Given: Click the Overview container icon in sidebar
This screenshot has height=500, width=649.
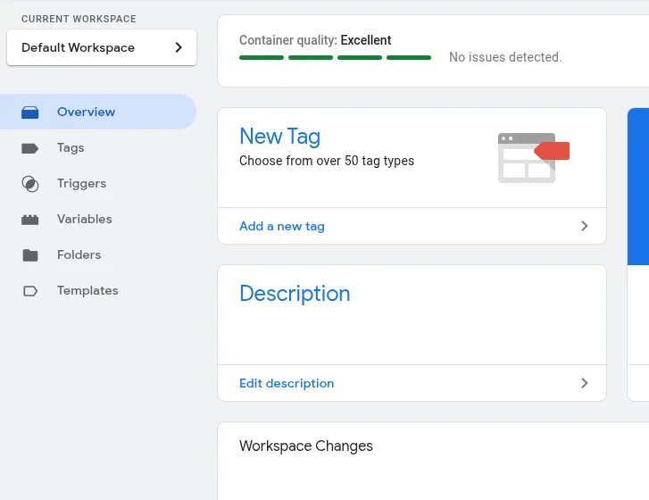Looking at the screenshot, I should pyautogui.click(x=29, y=112).
